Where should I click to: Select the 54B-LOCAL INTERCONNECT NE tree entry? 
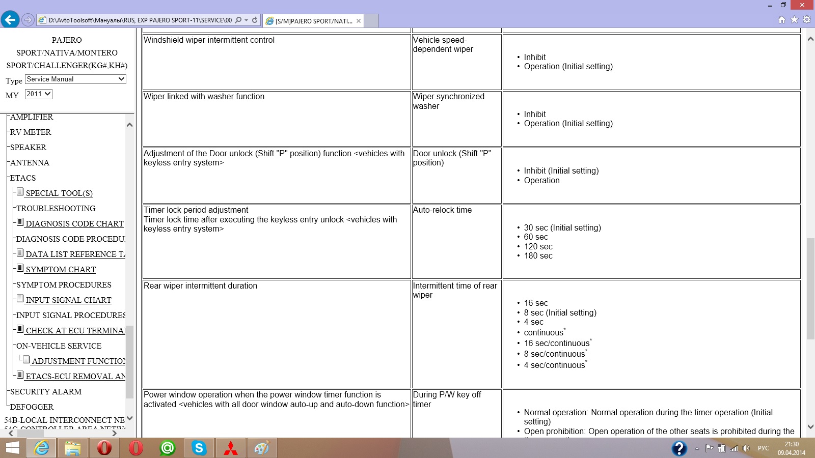pos(65,420)
